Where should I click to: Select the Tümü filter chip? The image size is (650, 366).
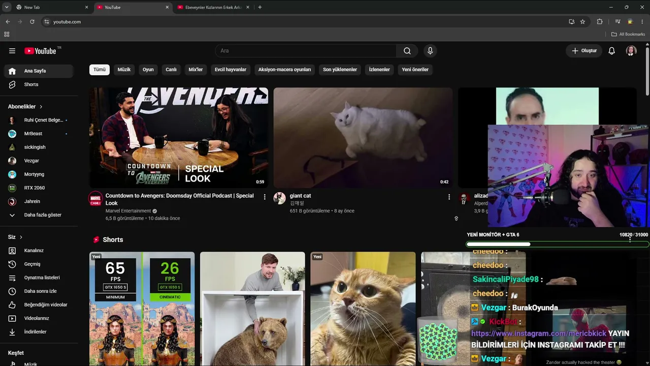coord(100,70)
